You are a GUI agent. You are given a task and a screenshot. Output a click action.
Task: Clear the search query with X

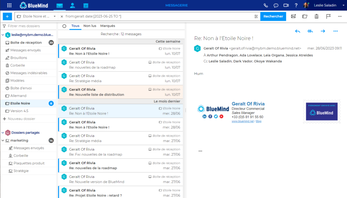tap(62, 16)
